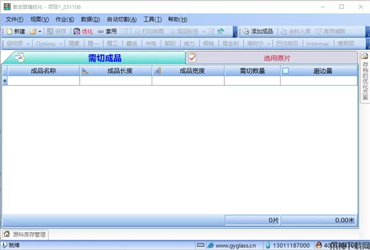
Task: Expand the 保特罗 dropdown arrow
Action: [x=28, y=44]
